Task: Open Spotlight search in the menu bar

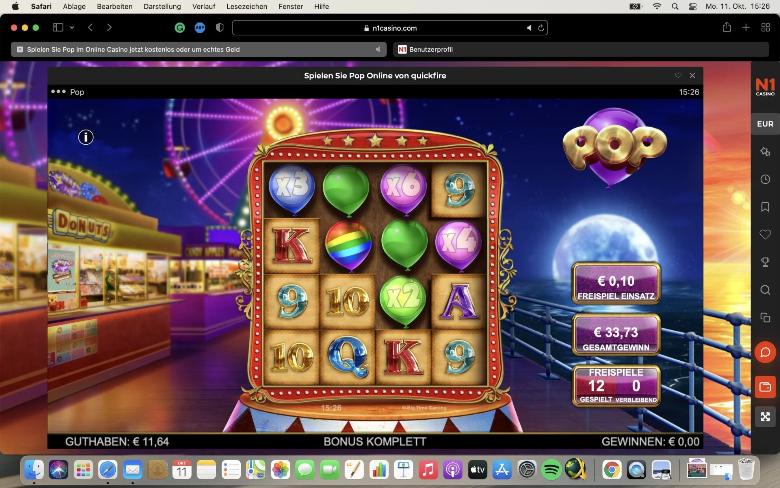Action: click(675, 6)
